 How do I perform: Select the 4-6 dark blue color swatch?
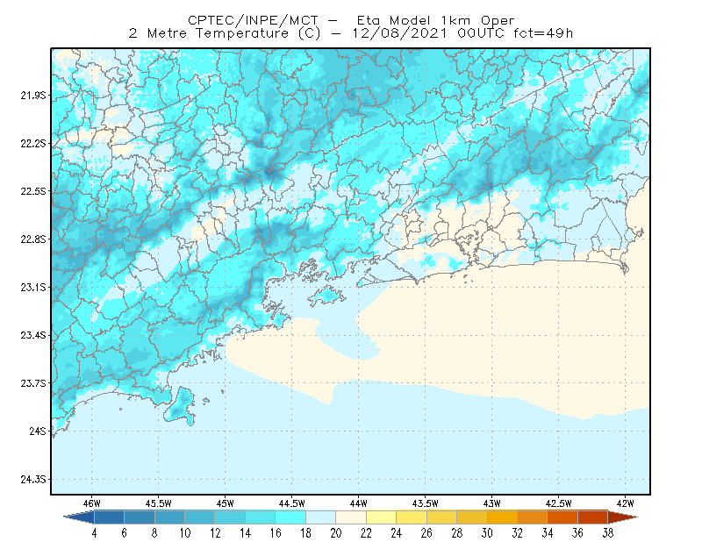109,517
